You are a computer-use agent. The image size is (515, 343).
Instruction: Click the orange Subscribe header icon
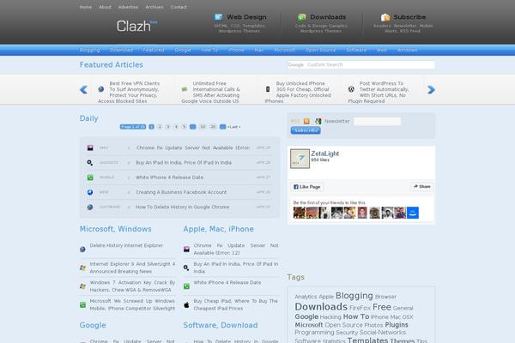point(385,17)
